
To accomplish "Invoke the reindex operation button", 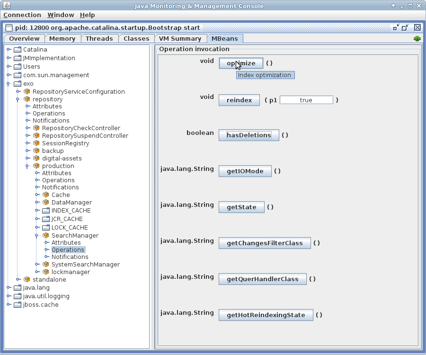I will 239,100.
